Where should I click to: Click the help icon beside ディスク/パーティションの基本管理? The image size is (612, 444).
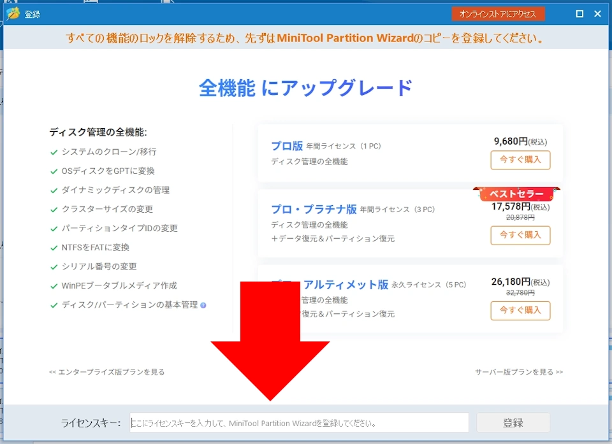pyautogui.click(x=203, y=306)
